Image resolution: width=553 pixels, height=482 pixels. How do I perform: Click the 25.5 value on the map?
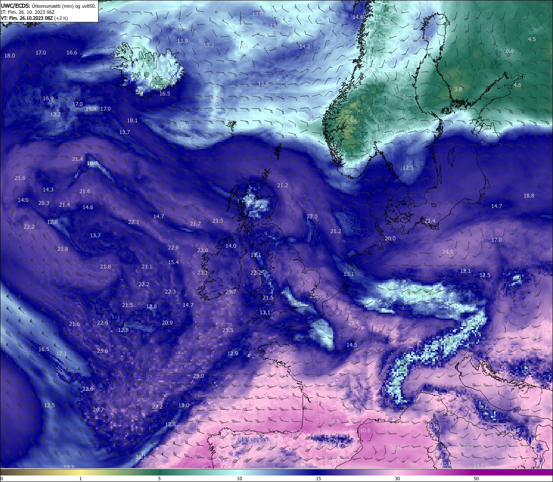click(x=228, y=330)
